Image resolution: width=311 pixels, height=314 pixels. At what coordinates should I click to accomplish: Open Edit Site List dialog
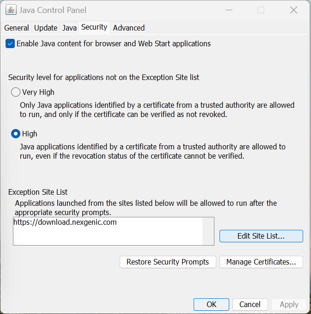[x=261, y=236]
